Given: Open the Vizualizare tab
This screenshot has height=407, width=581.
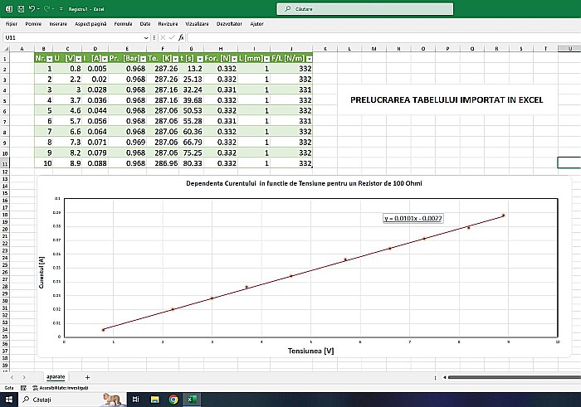Looking at the screenshot, I should click(x=197, y=24).
